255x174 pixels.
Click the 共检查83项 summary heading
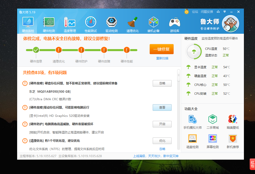coord(45,73)
